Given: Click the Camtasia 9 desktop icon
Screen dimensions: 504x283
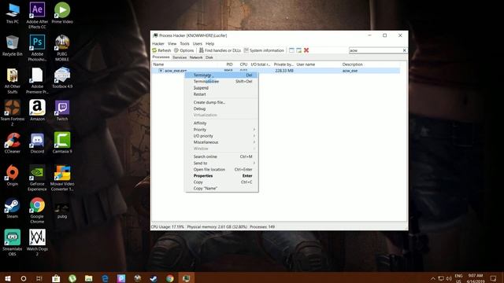Looking at the screenshot, I should click(62, 143).
